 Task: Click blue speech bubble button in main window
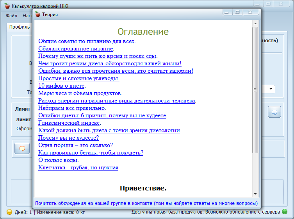click(x=274, y=112)
